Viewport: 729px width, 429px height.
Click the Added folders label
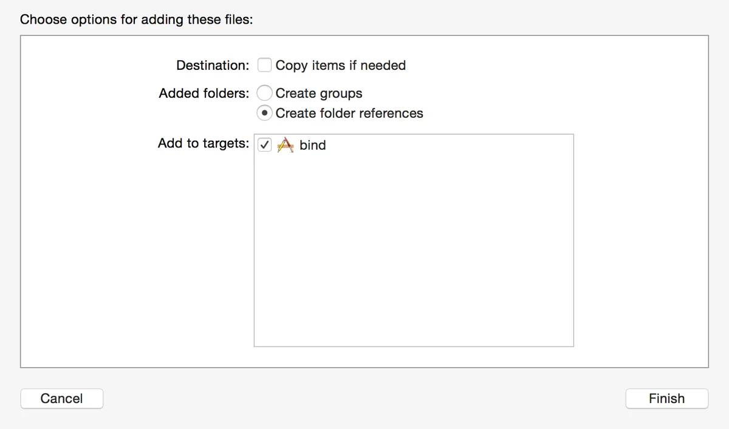(204, 93)
